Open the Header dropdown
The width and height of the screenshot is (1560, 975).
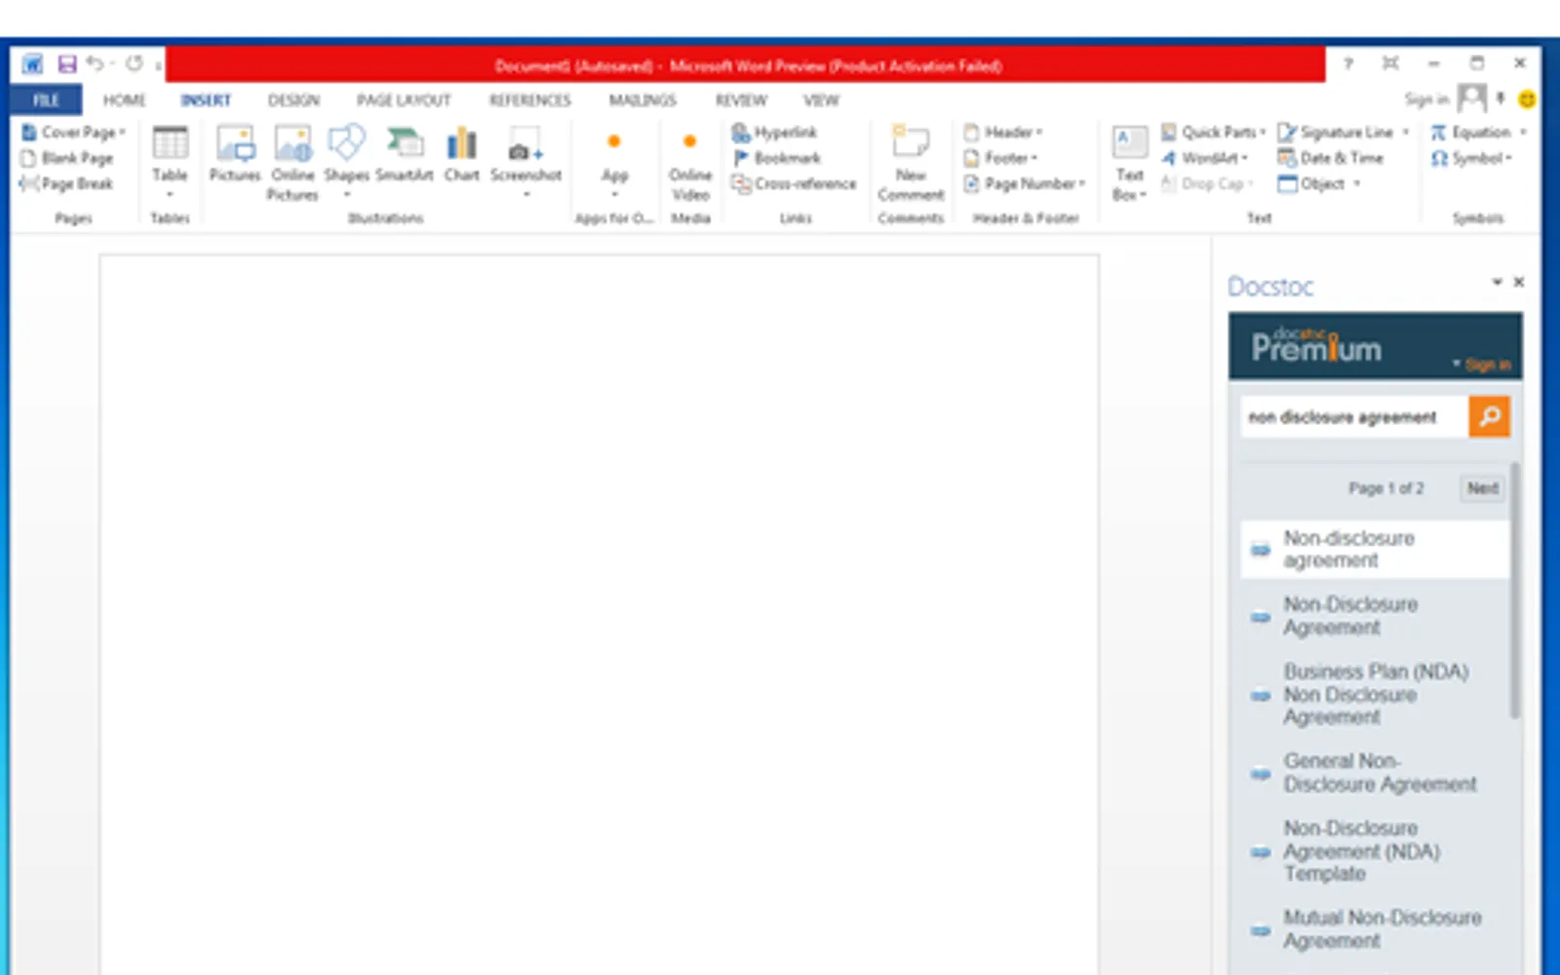(1003, 132)
